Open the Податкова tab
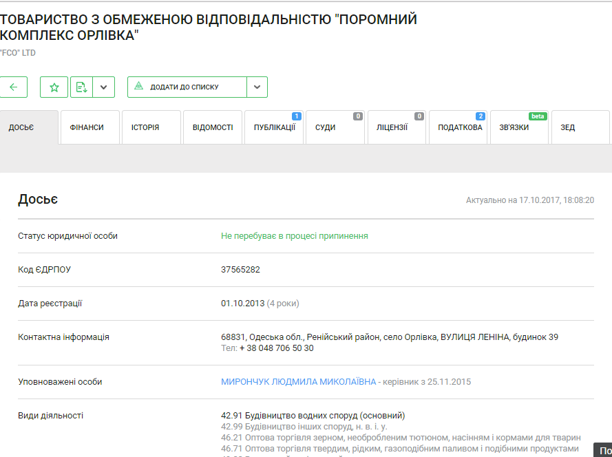Image resolution: width=612 pixels, height=457 pixels. 458,127
